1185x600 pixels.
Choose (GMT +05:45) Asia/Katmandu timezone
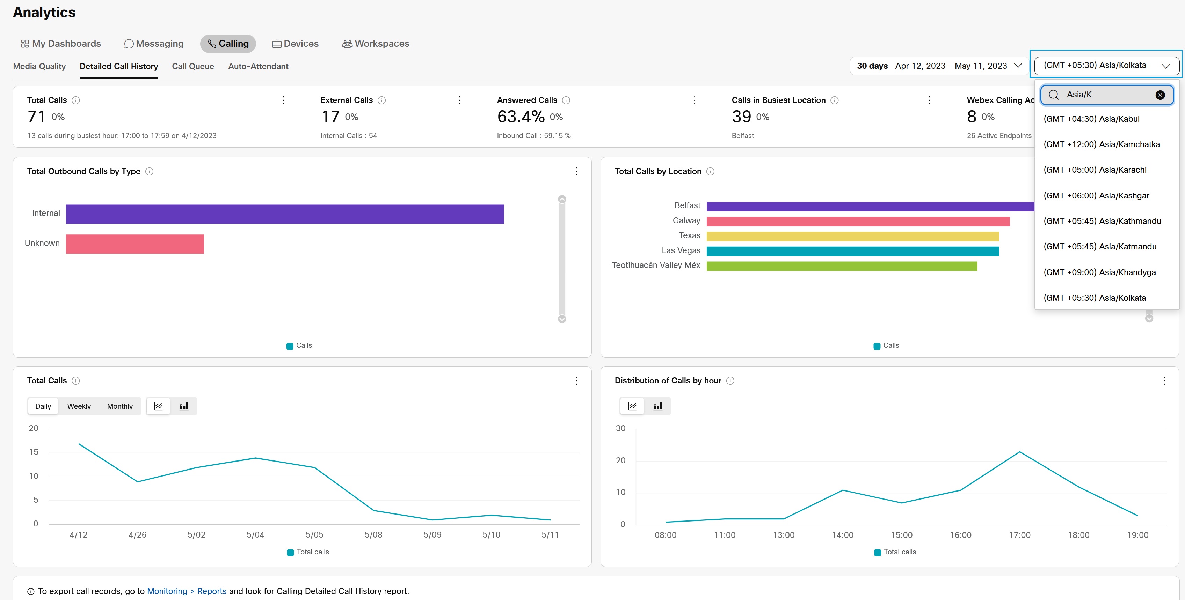(1107, 246)
